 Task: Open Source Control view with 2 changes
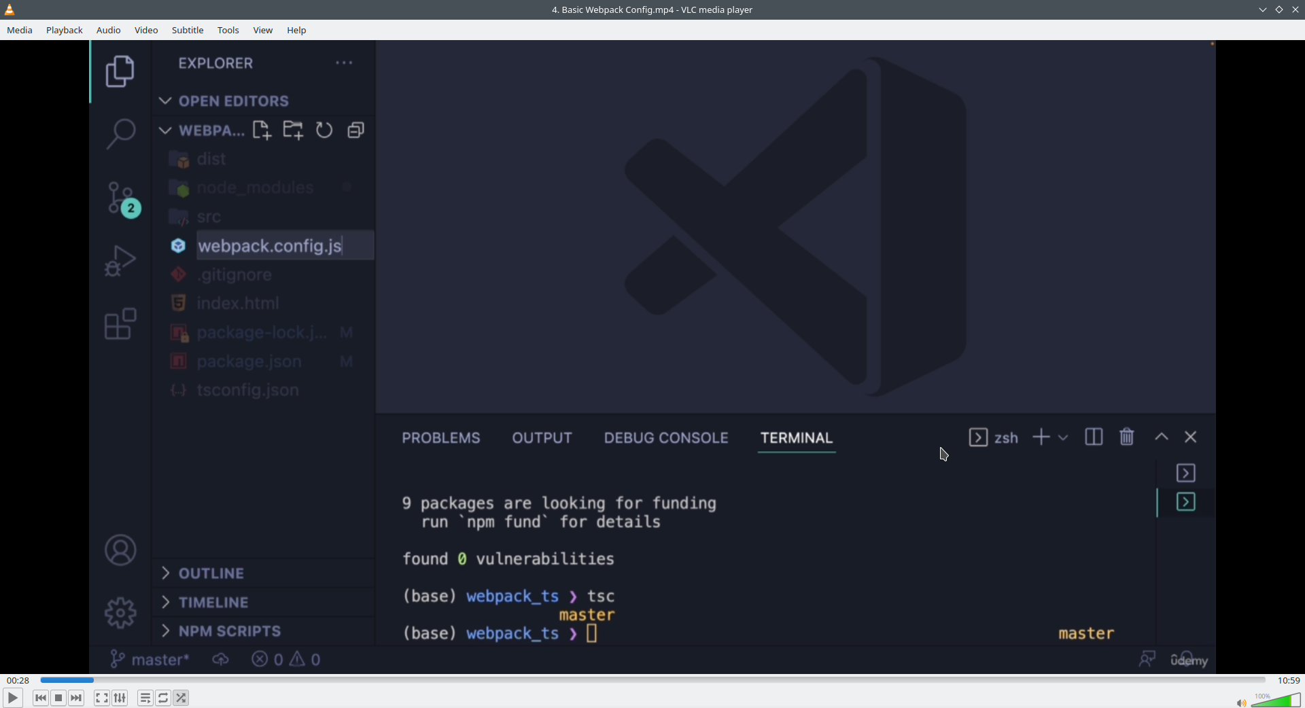pyautogui.click(x=123, y=200)
